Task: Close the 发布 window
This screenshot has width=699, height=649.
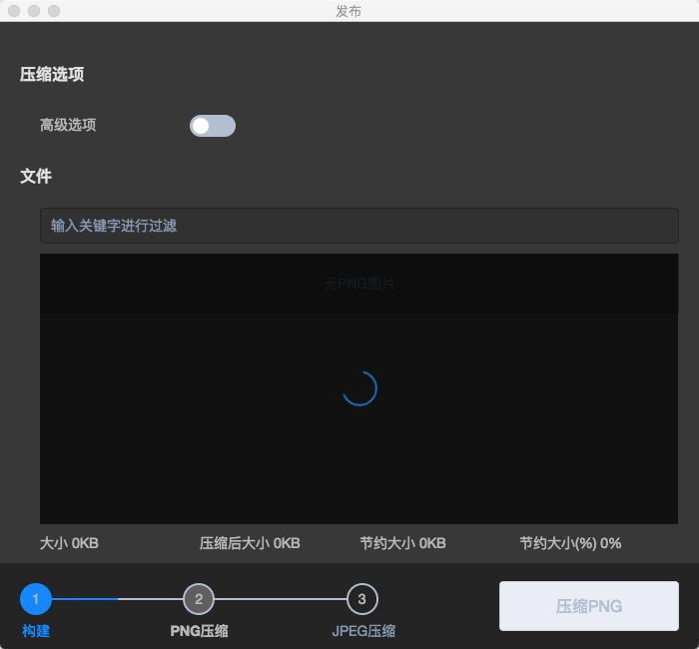Action: 14,11
